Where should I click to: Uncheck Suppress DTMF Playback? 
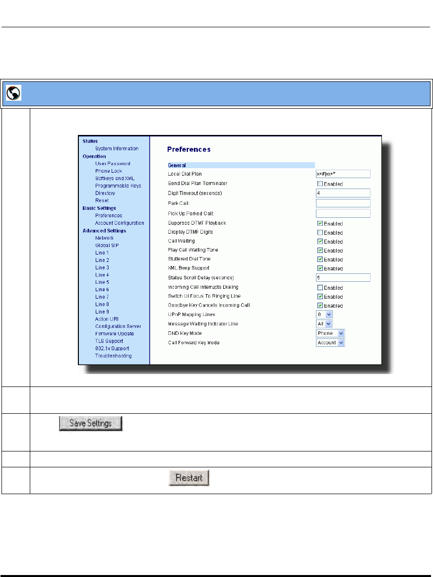tap(320, 223)
